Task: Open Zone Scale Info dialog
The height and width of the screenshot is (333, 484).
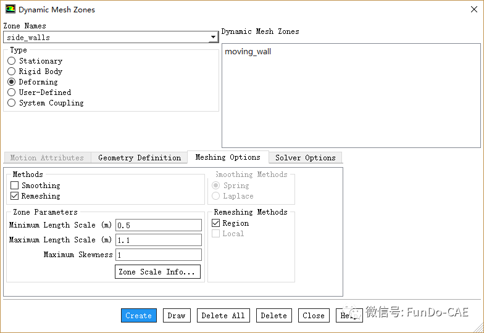Action: (157, 272)
